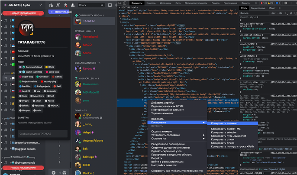Open DevTools three-dot customize menu
The width and height of the screenshot is (297, 175).
click(x=291, y=3)
